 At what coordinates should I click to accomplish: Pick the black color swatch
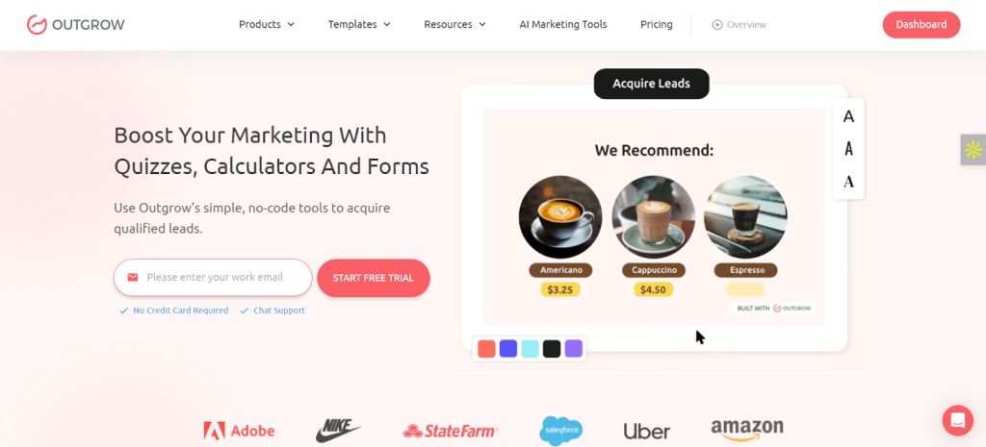tap(552, 348)
